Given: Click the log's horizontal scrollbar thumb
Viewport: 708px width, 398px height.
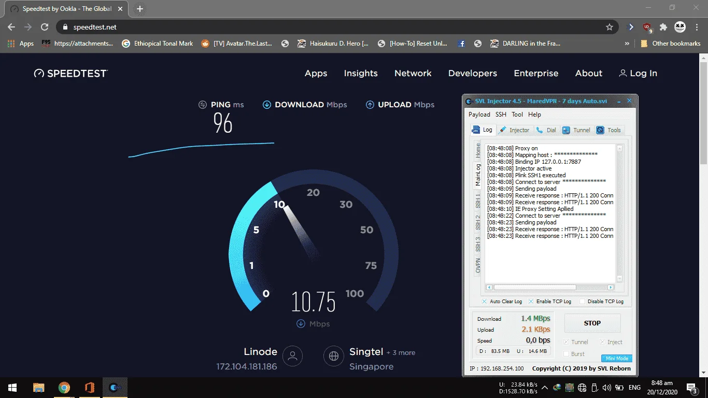Looking at the screenshot, I should pos(535,287).
